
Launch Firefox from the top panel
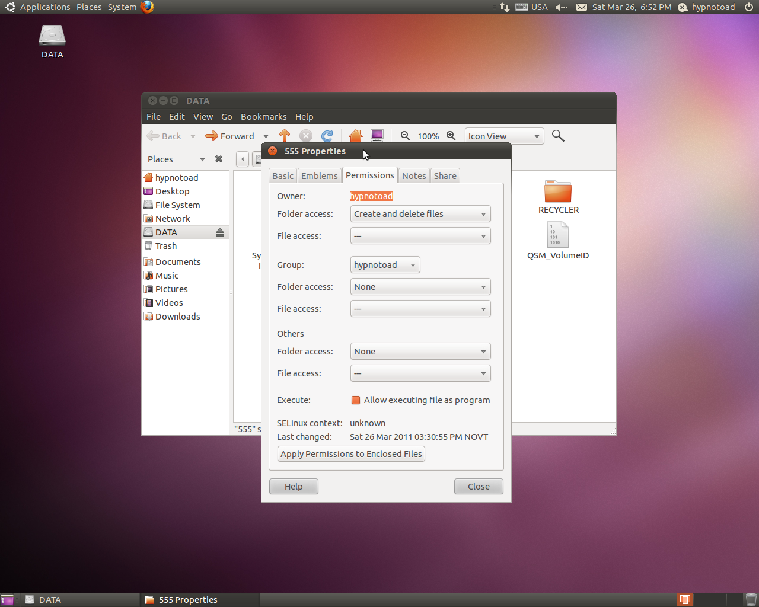tap(147, 7)
